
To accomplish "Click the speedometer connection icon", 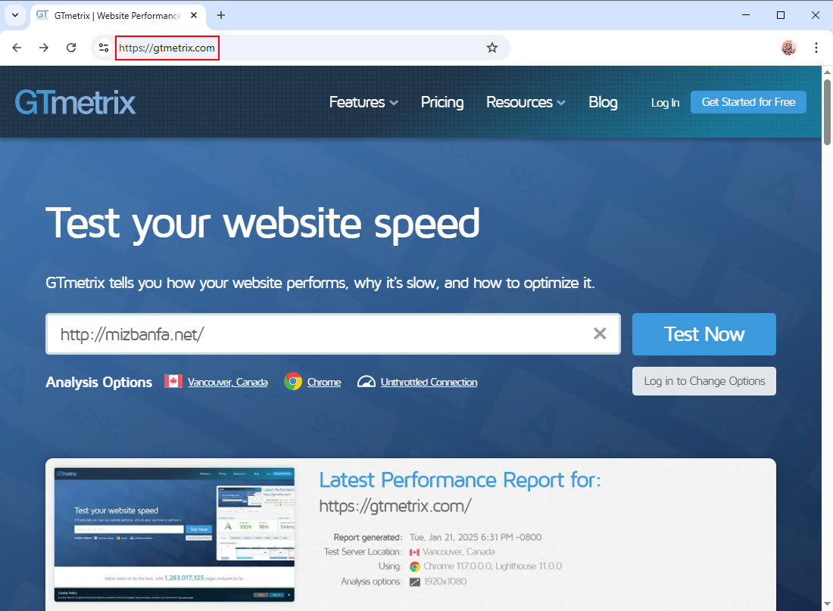I will 367,382.
